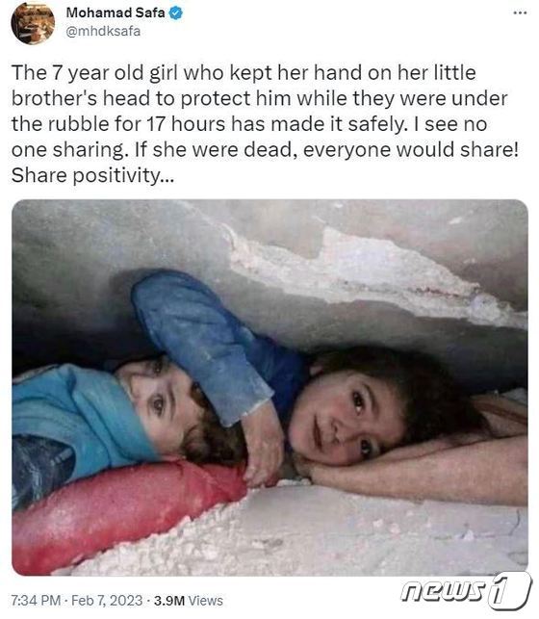Click tweet line starting "The 7 year old"
The image size is (539, 619).
tap(244, 72)
